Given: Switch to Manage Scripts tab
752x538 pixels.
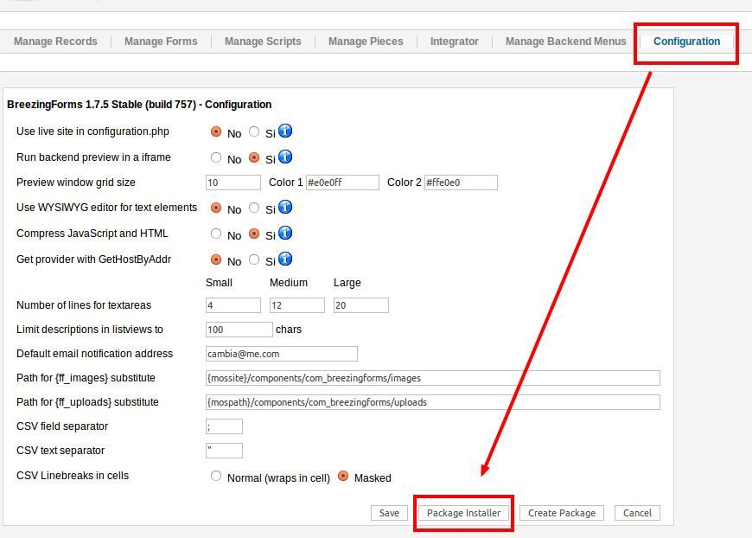Looking at the screenshot, I should point(263,42).
